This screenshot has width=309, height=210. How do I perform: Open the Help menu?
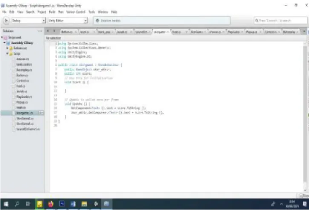(114, 12)
